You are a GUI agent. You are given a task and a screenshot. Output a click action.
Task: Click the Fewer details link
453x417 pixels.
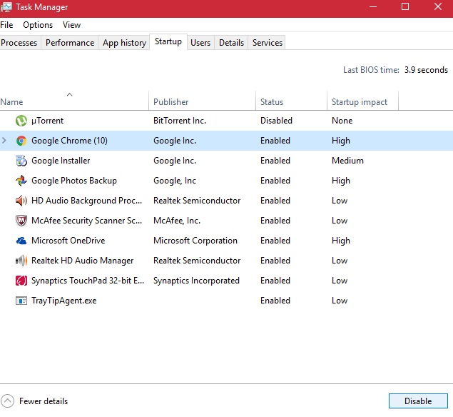[x=44, y=401]
